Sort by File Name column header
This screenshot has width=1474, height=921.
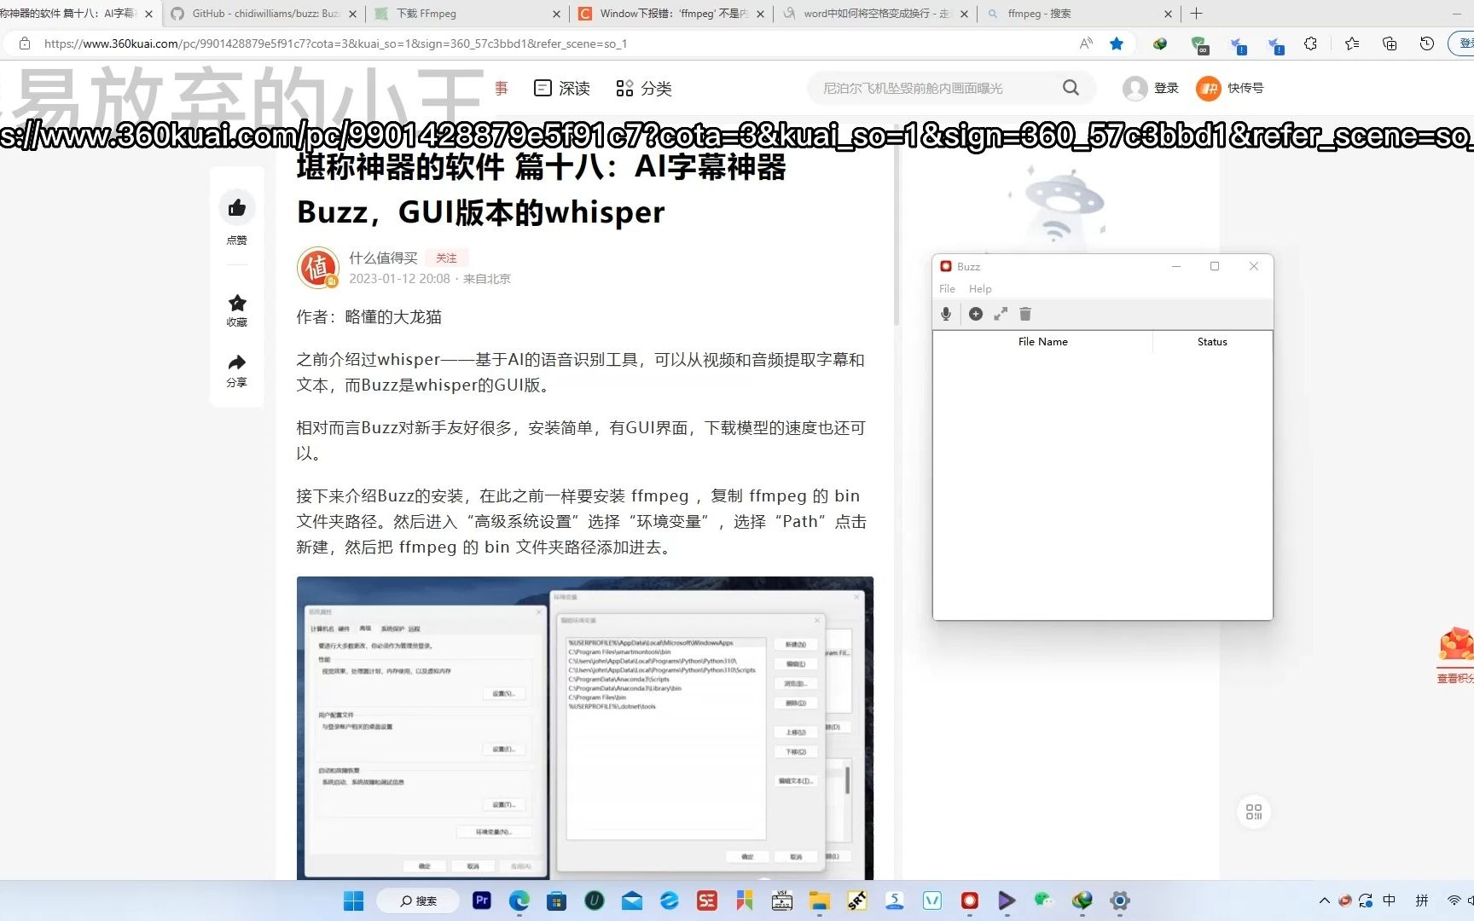[1042, 342]
